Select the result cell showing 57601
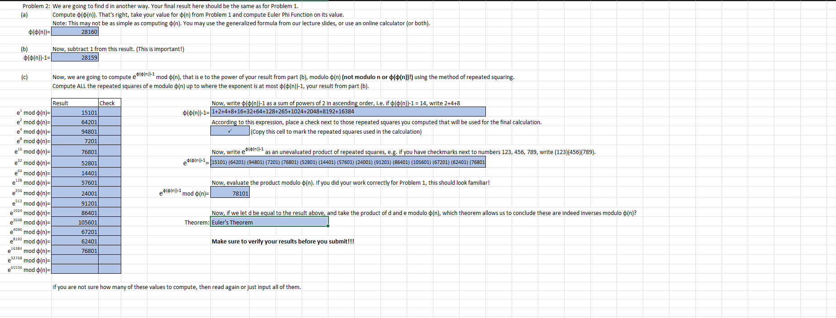Screen dimensions: 836x318 click(75, 182)
